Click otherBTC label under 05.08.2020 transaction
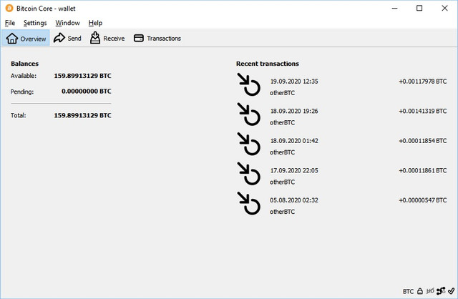 click(x=282, y=212)
